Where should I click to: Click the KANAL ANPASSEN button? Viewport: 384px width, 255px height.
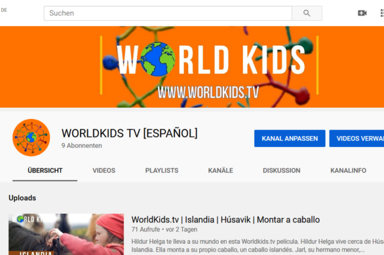[x=290, y=139]
